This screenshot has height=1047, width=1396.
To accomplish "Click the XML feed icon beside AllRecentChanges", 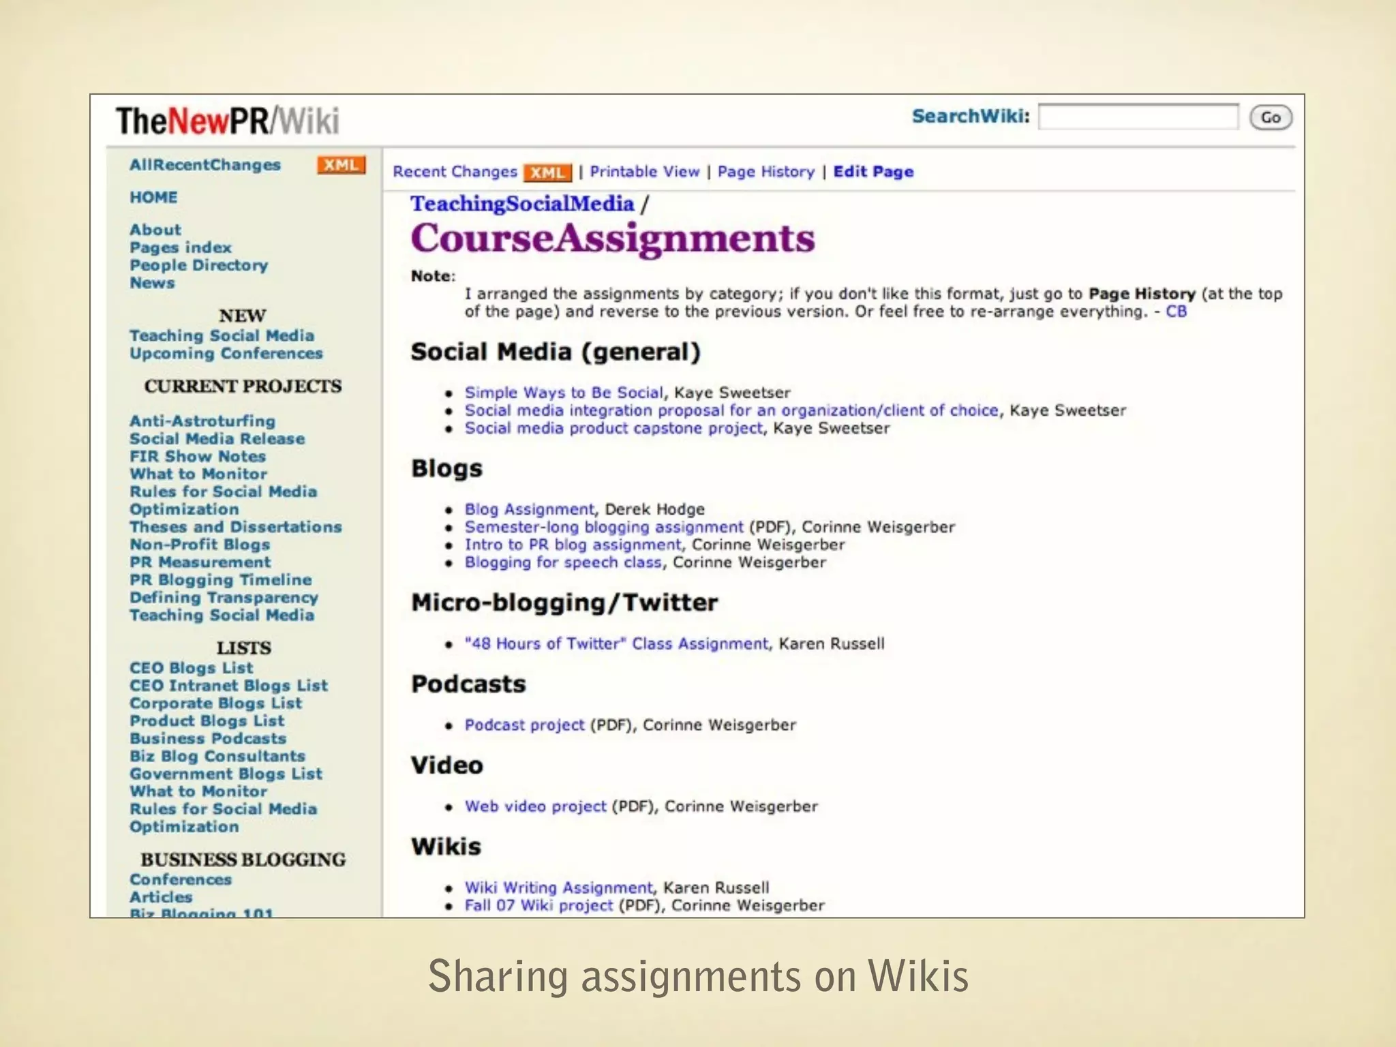I will point(341,165).
